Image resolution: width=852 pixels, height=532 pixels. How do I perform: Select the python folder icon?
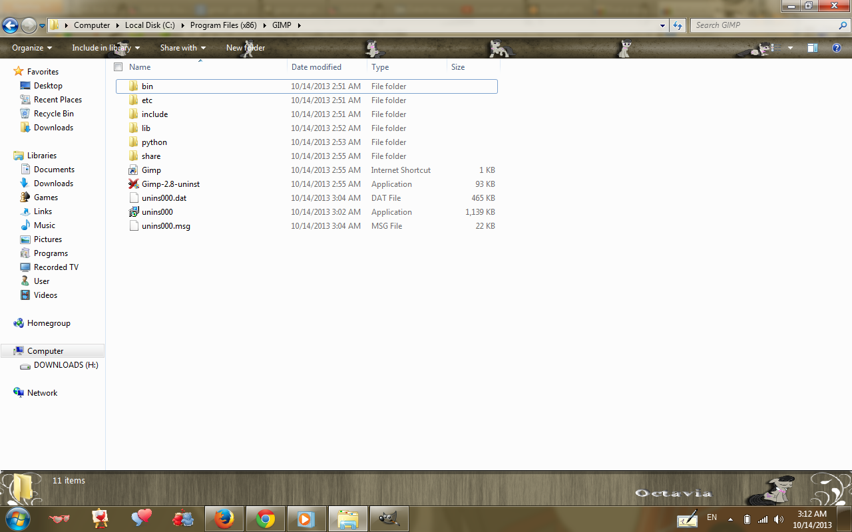[134, 142]
